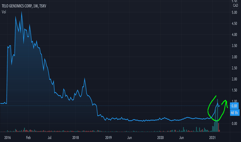The height and width of the screenshot is (142, 241).
Task: Click the price line peak near 5.00
Action: pyautogui.click(x=21, y=12)
